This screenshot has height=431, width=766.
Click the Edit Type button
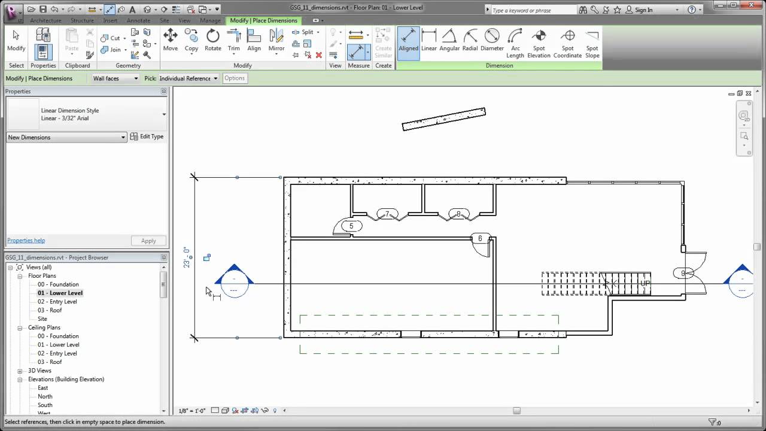tap(147, 136)
